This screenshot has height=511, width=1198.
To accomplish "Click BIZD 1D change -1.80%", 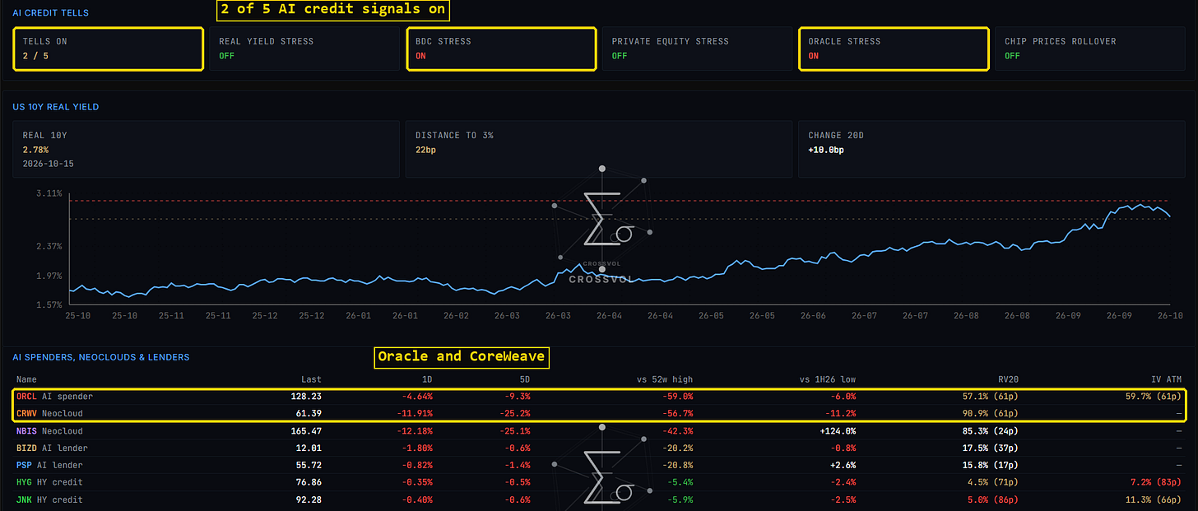I will pos(416,448).
